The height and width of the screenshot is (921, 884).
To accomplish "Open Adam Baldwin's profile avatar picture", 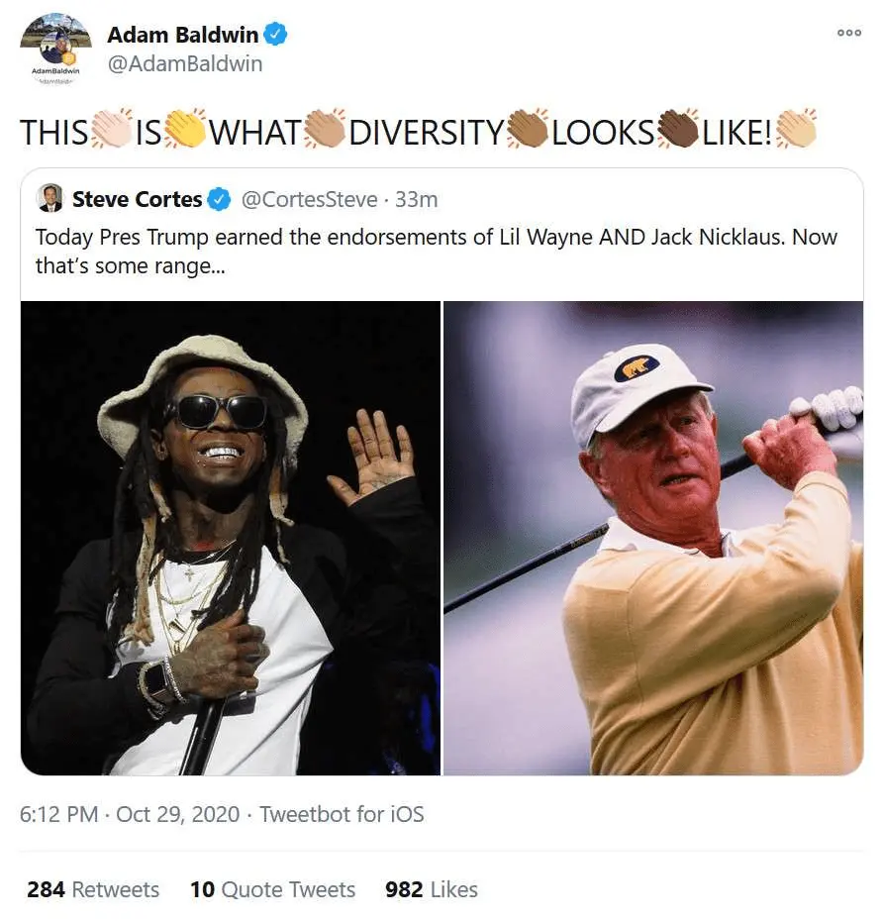I will pos(55,48).
